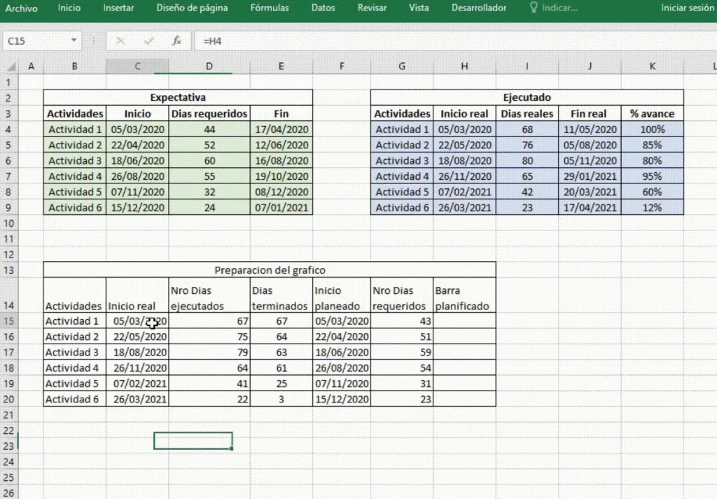Select column F header
Image resolution: width=717 pixels, height=499 pixels.
342,66
